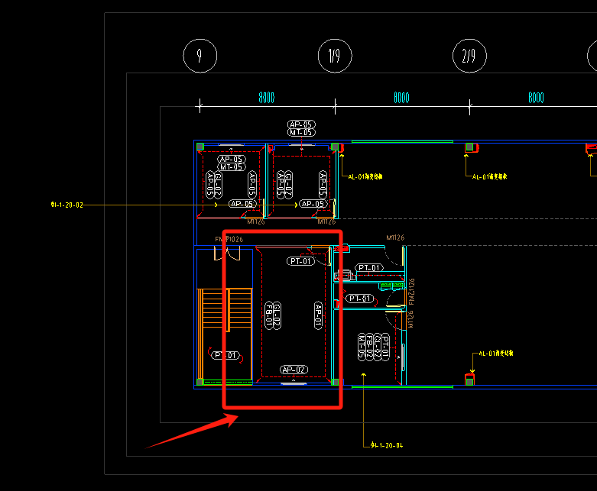Image resolution: width=597 pixels, height=491 pixels.
Task: Select the PT-01 tag below the staircase
Action: click(x=226, y=355)
